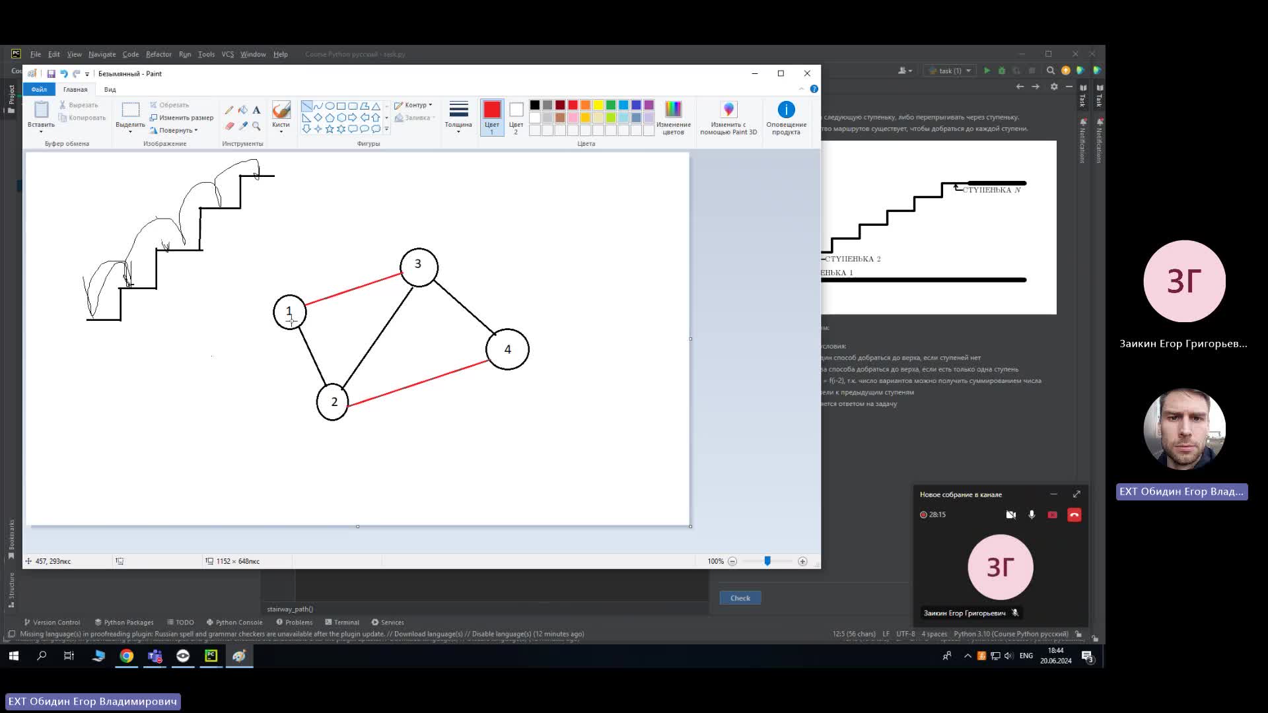Toggle the microphone in meeting widget
Viewport: 1268px width, 713px height.
[x=1032, y=515]
